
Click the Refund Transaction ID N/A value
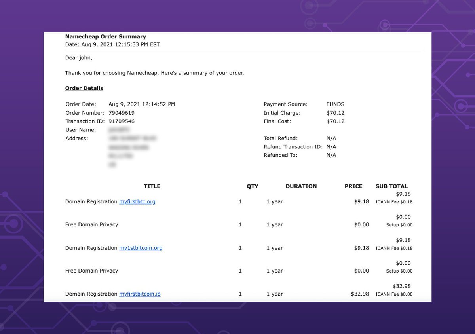331,147
